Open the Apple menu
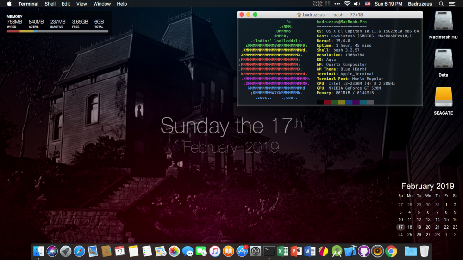 pos(9,4)
